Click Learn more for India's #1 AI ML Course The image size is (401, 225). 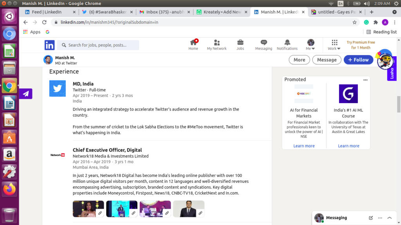coord(349,146)
